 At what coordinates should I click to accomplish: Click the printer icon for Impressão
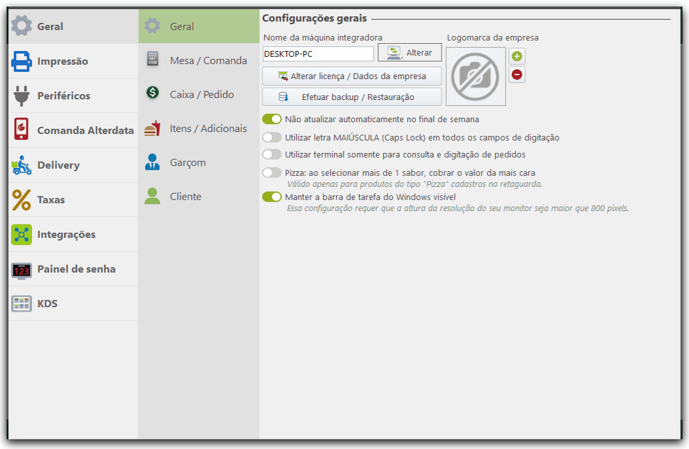(22, 61)
